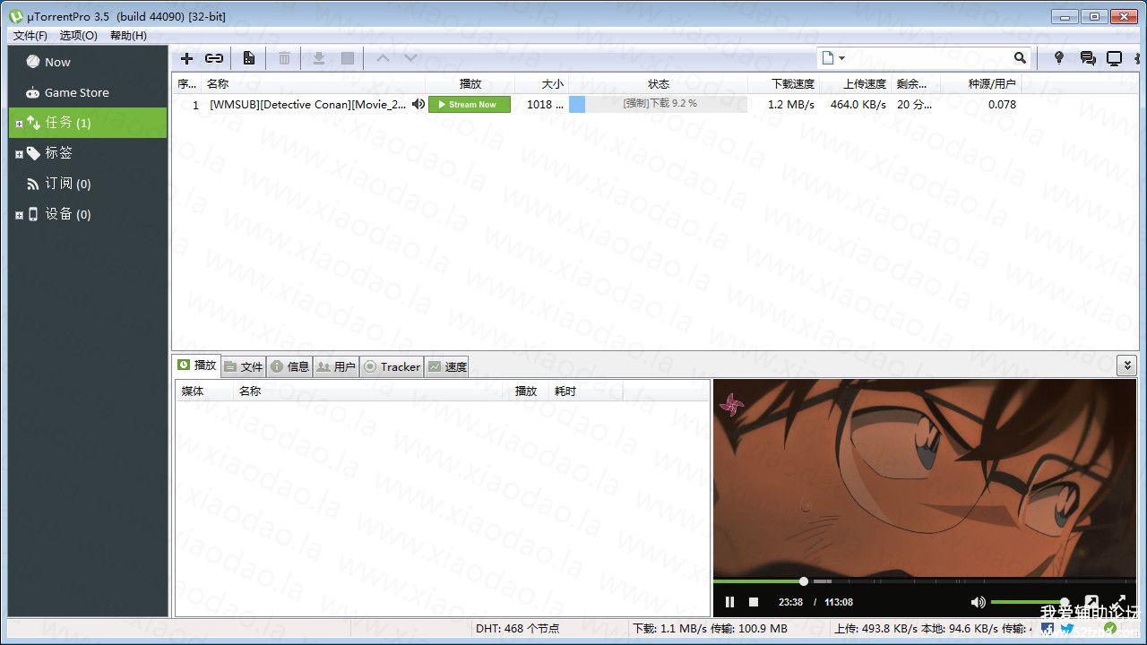Click the Create New Torrent file icon

(249, 58)
